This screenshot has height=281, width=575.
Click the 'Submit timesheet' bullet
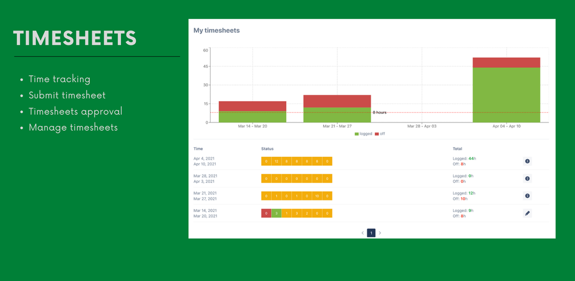[67, 95]
